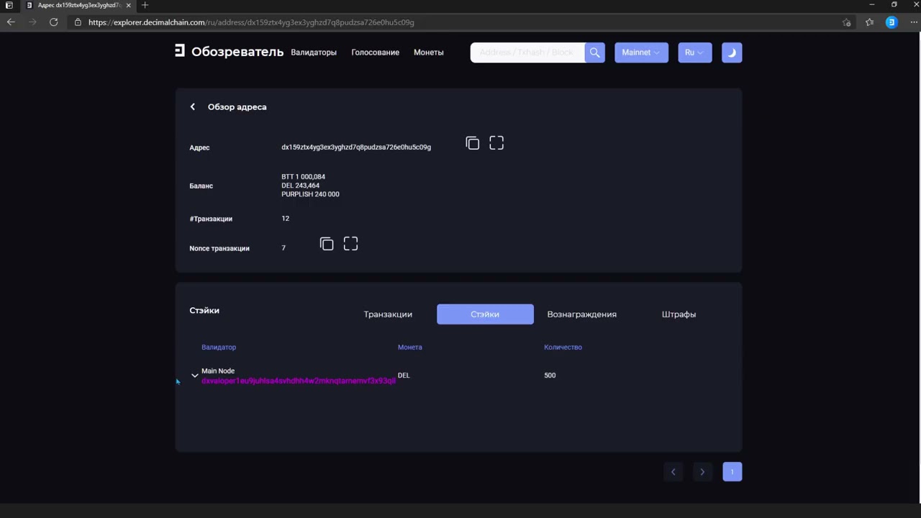
Task: Open the Mainnet network dropdown
Action: click(641, 53)
